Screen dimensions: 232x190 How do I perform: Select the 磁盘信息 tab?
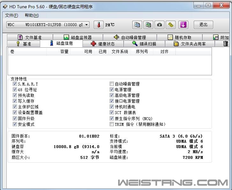point(62,43)
